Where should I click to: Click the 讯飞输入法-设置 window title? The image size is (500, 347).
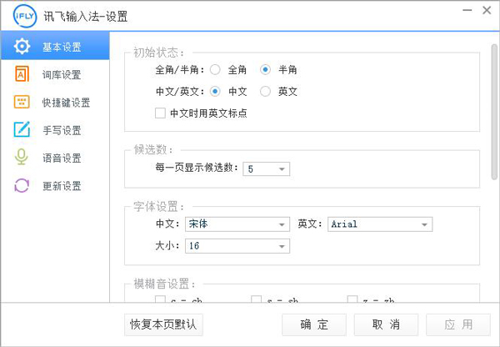(86, 17)
